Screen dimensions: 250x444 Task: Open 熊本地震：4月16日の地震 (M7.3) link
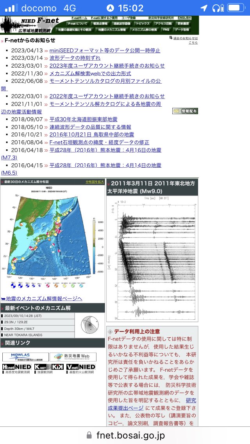105,150
